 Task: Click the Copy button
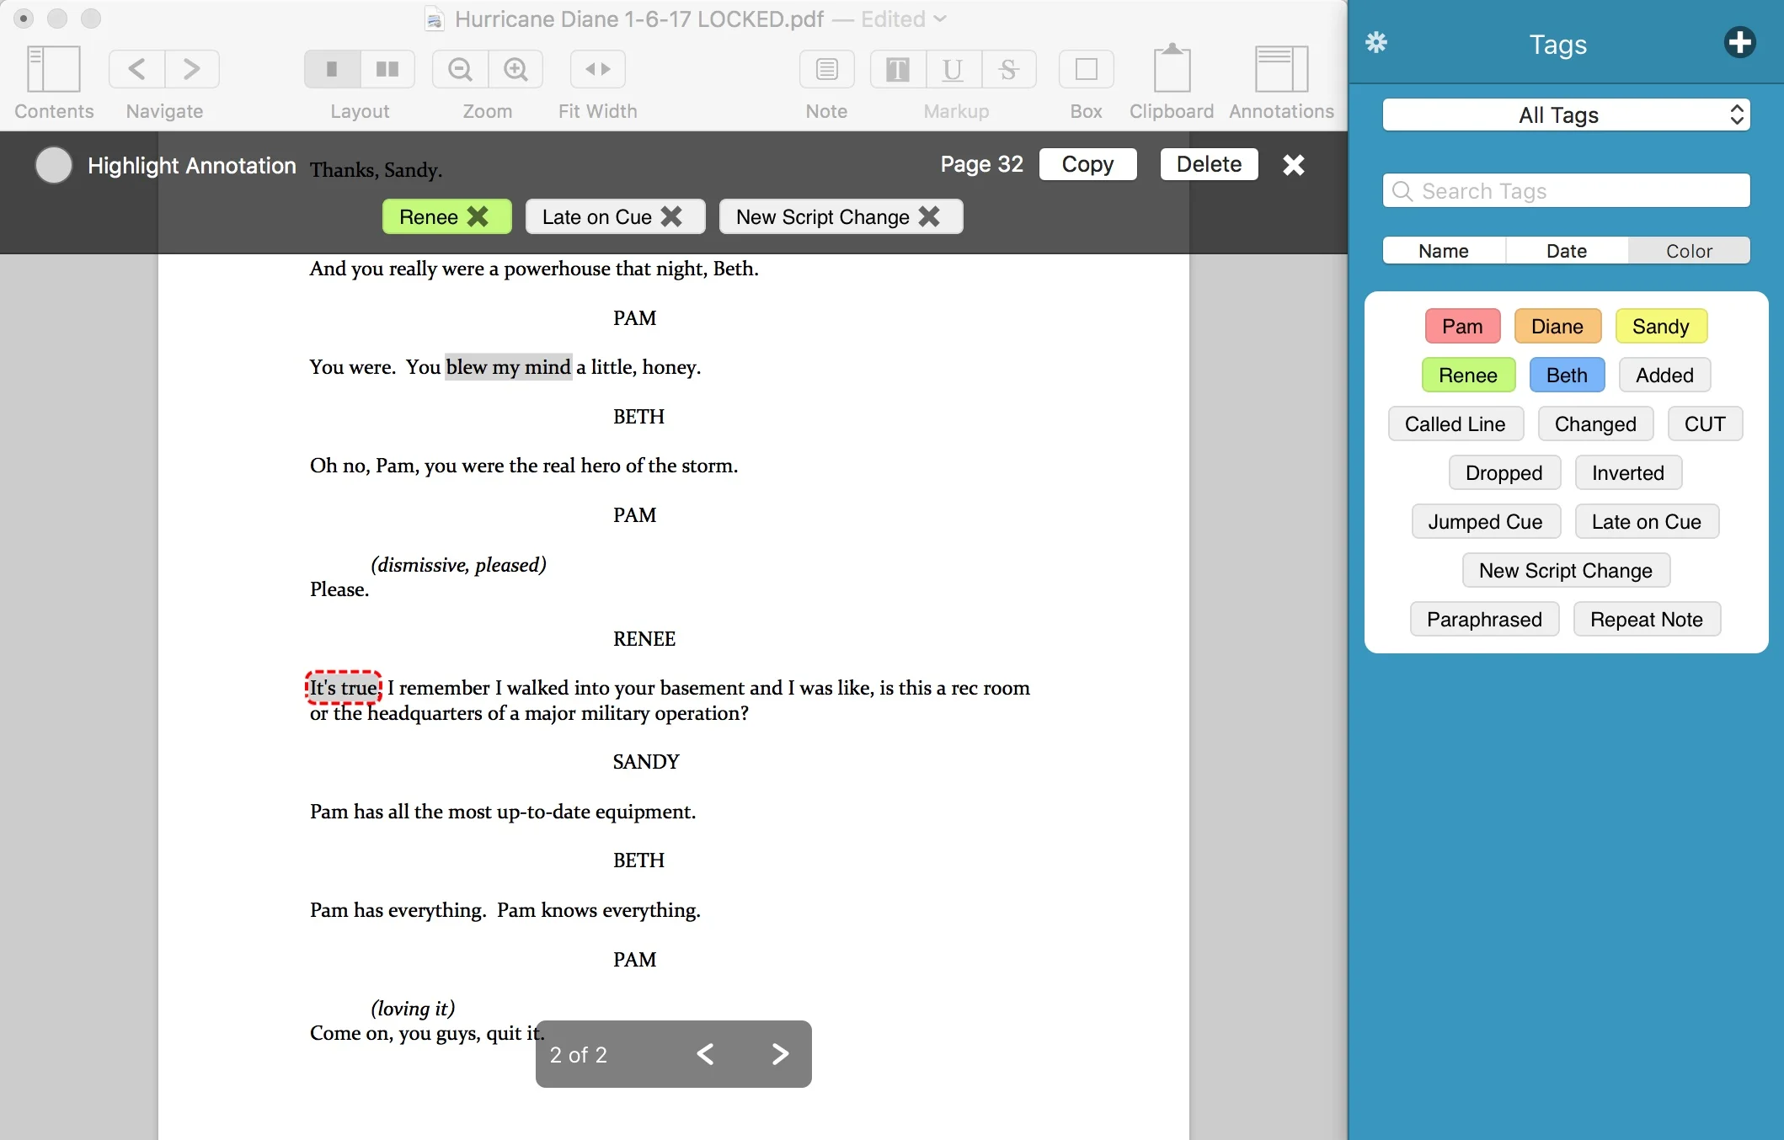(1087, 164)
